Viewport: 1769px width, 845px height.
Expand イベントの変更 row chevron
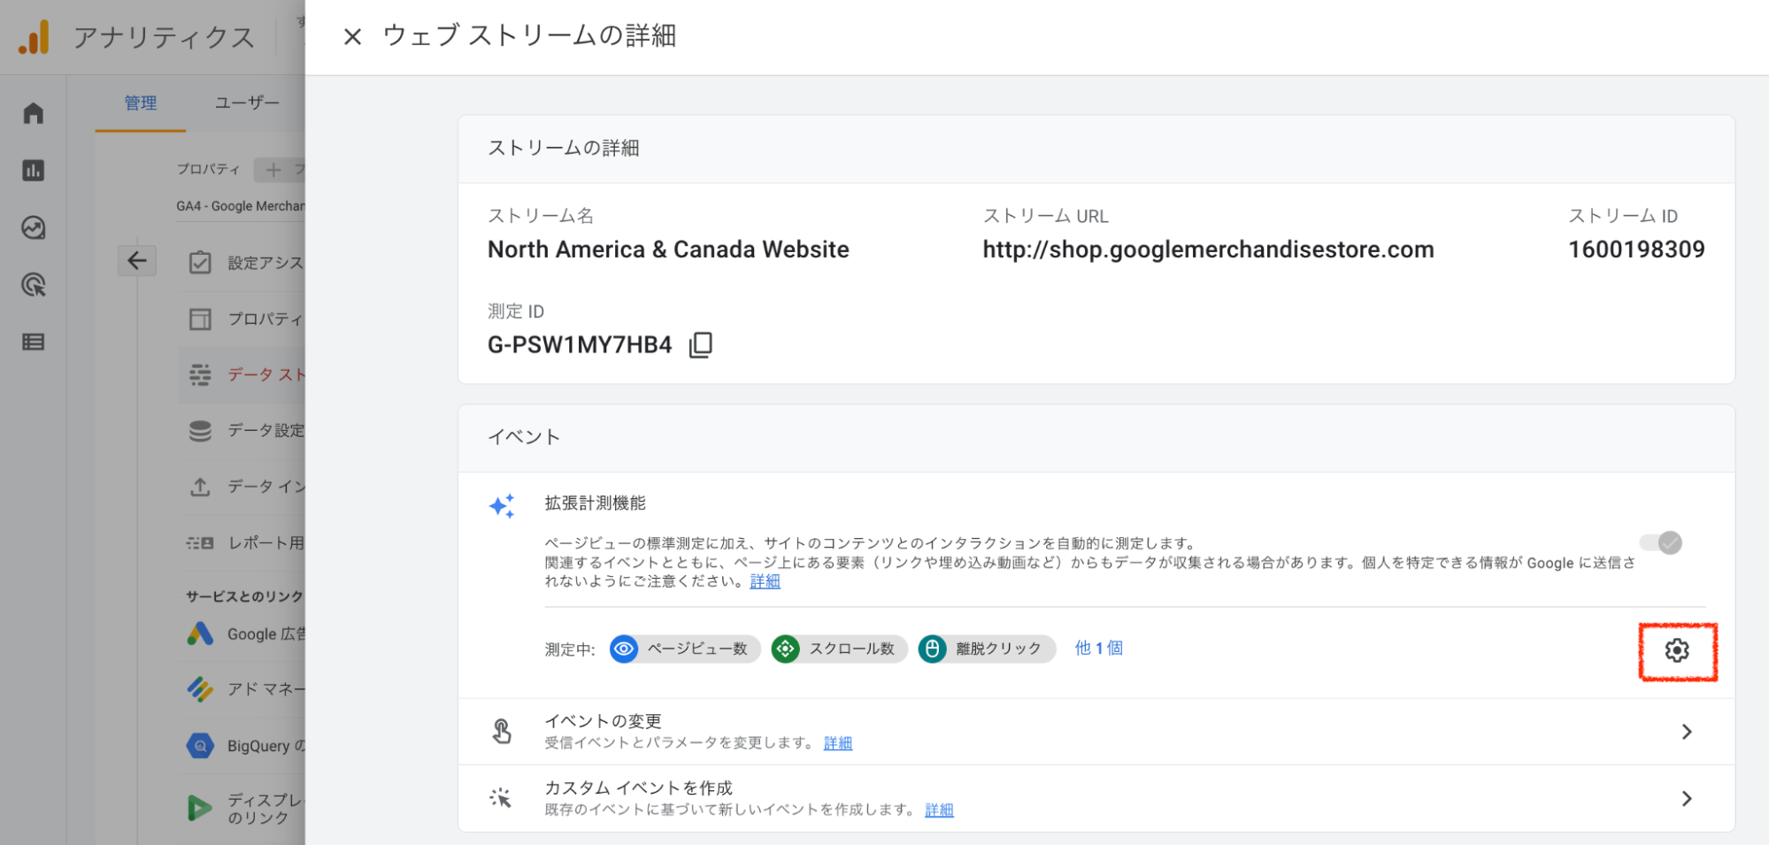coord(1686,732)
